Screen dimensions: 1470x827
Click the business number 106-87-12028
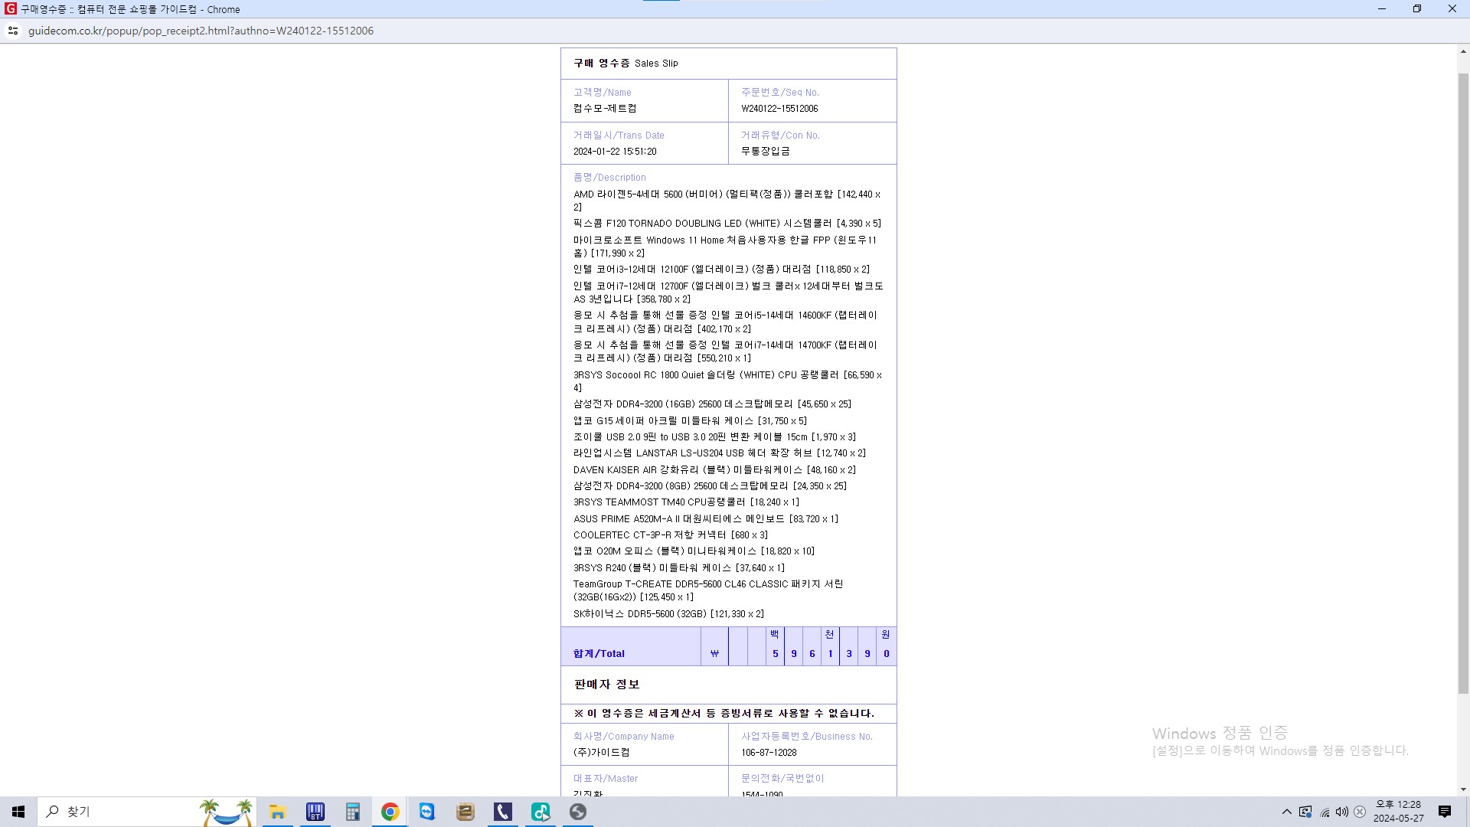[x=769, y=753]
